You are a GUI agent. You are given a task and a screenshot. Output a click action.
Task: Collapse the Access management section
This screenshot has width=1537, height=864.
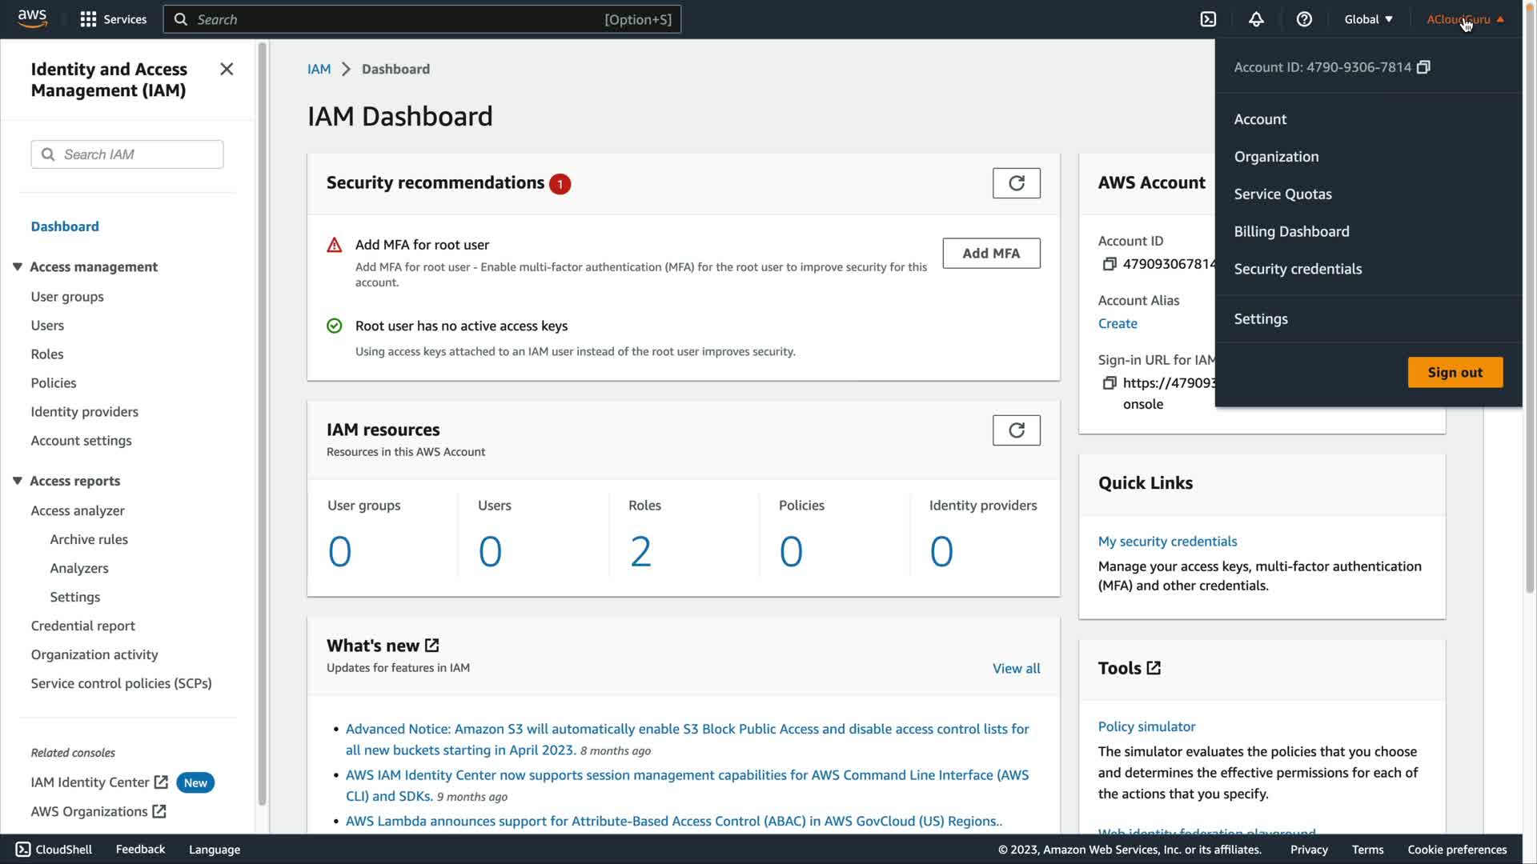click(17, 266)
